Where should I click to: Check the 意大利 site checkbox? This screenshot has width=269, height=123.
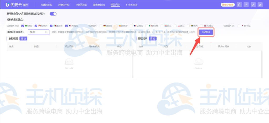click(x=147, y=26)
